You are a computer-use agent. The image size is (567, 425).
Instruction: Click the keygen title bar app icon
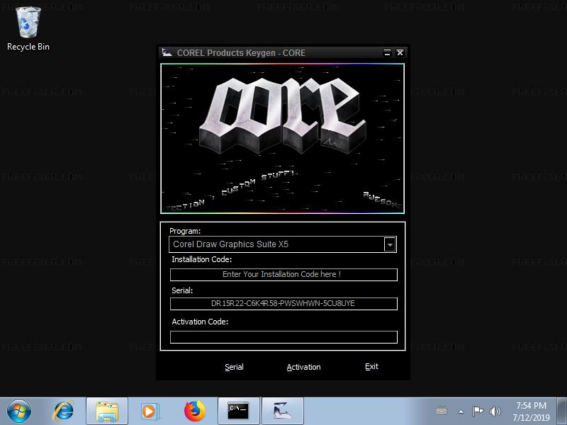[x=167, y=52]
